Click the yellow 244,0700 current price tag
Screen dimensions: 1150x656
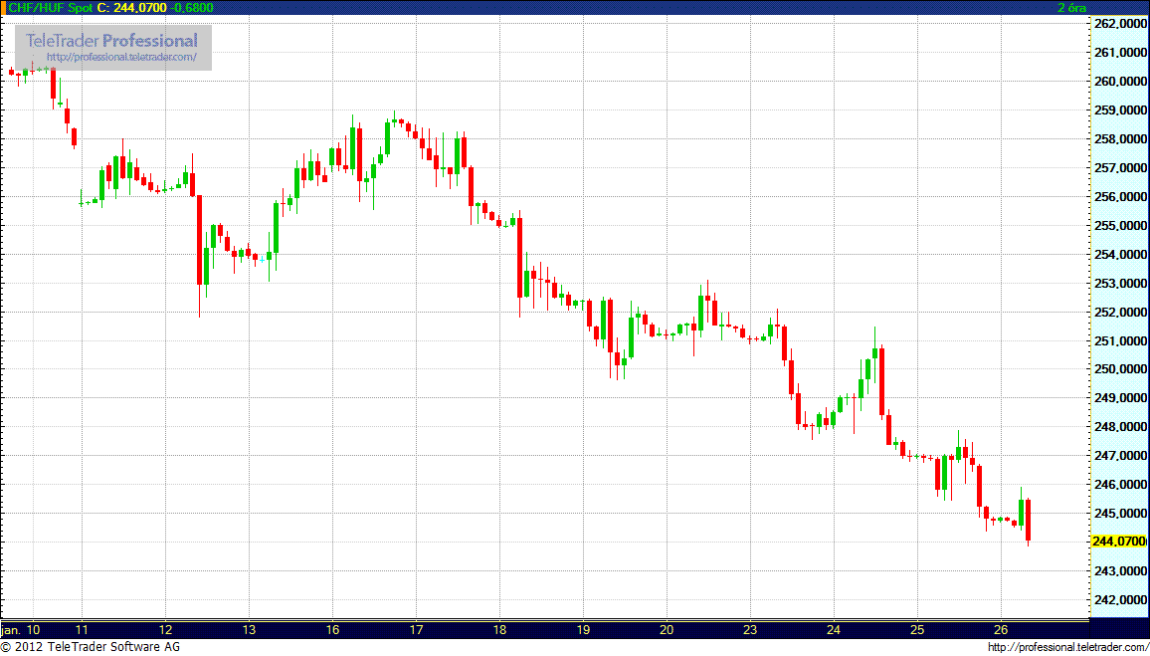pyautogui.click(x=1118, y=542)
